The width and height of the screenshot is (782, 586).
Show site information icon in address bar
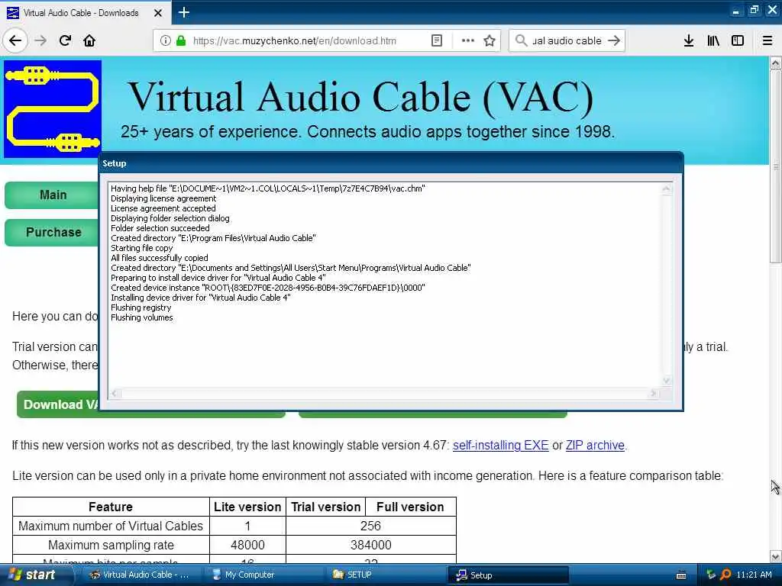166,40
